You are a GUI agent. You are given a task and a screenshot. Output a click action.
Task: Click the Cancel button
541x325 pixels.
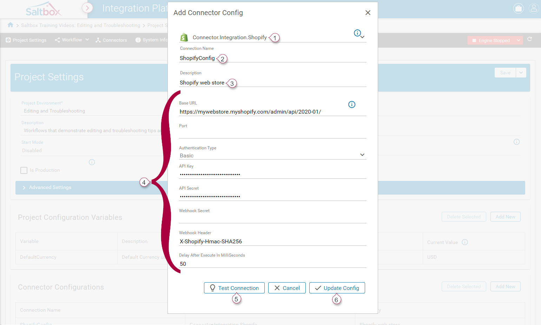click(x=287, y=288)
